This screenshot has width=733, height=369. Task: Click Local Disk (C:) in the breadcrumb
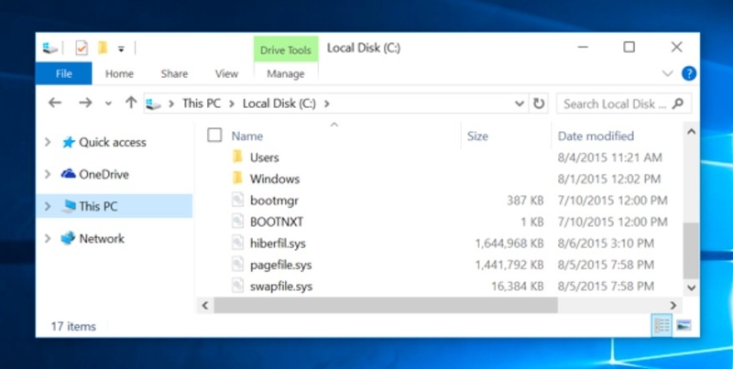[x=279, y=103]
